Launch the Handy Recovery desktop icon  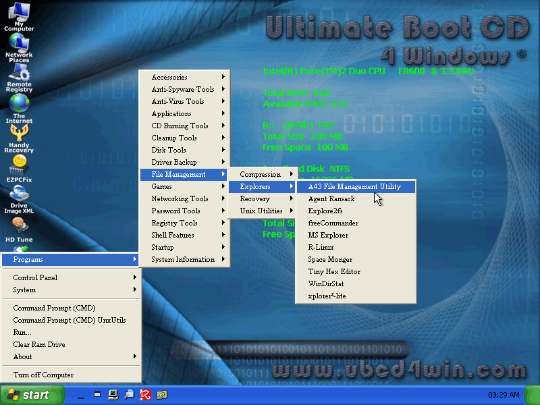pos(19,139)
